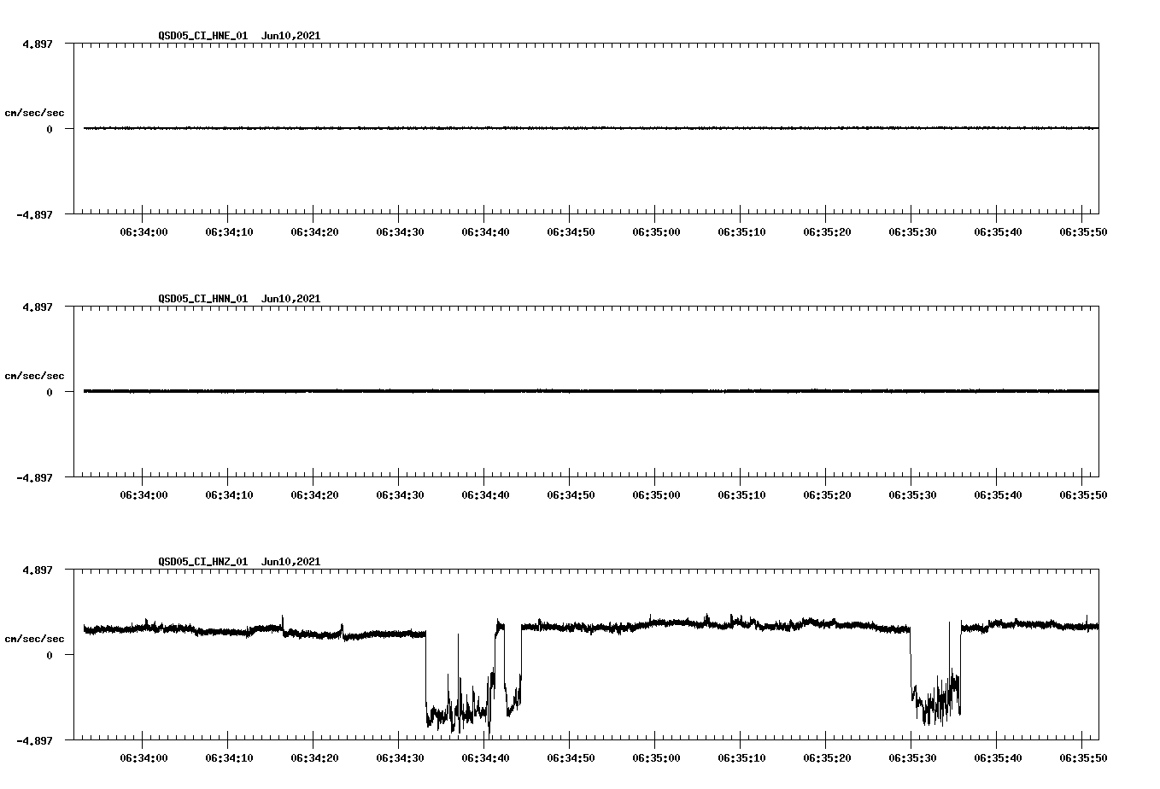Screen dimensions: 1160x789
Task: Click the zero axis label of HNZ plot
Action: pos(50,655)
